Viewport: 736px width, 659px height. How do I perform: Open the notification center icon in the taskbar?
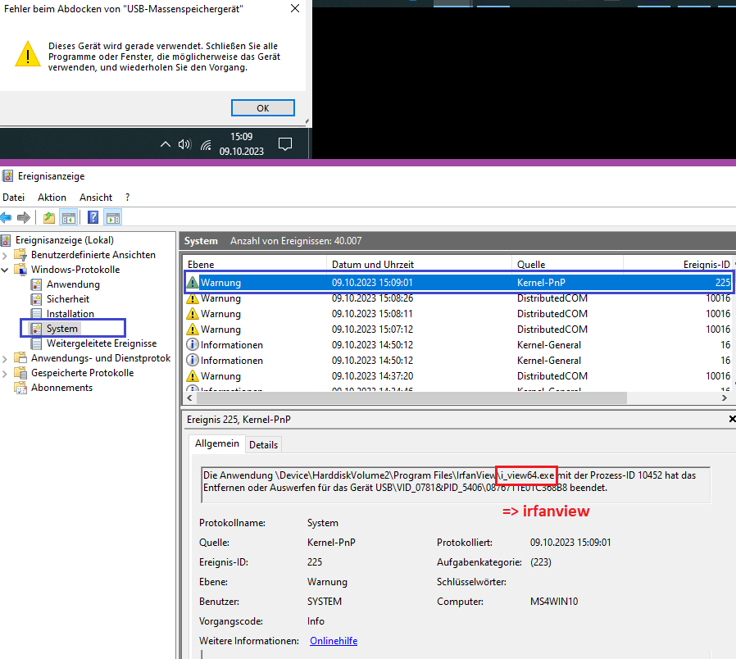[x=284, y=143]
